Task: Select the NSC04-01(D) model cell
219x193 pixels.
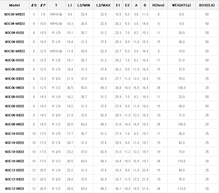Action: point(14,33)
